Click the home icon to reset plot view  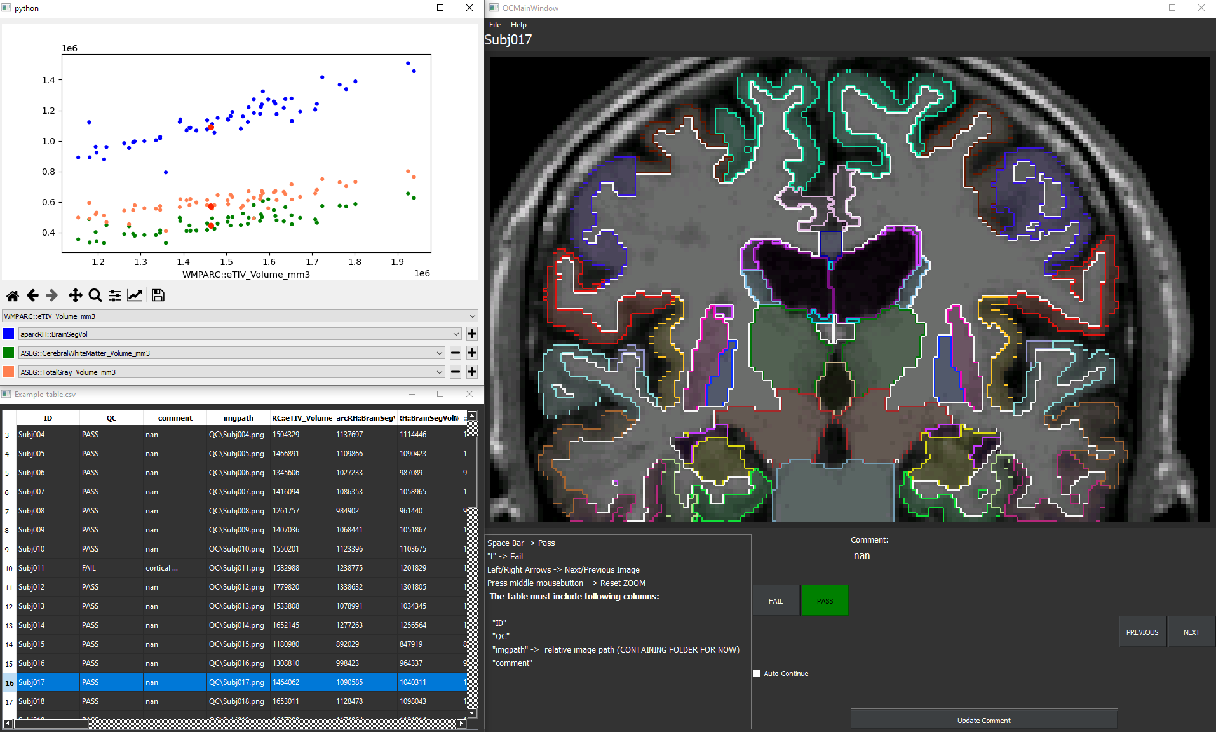pyautogui.click(x=11, y=295)
